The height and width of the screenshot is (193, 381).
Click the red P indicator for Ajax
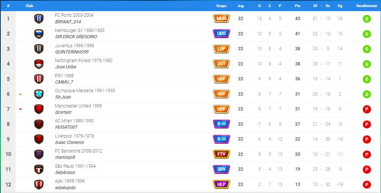(367, 185)
